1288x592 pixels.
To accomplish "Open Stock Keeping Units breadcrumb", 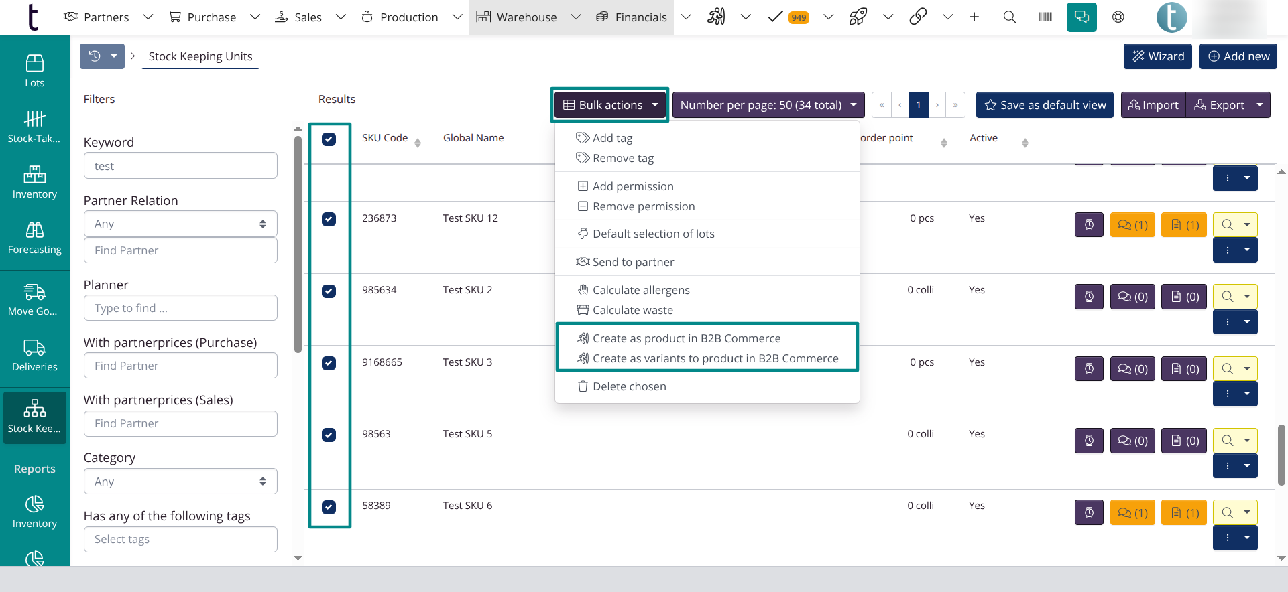I will tap(200, 56).
